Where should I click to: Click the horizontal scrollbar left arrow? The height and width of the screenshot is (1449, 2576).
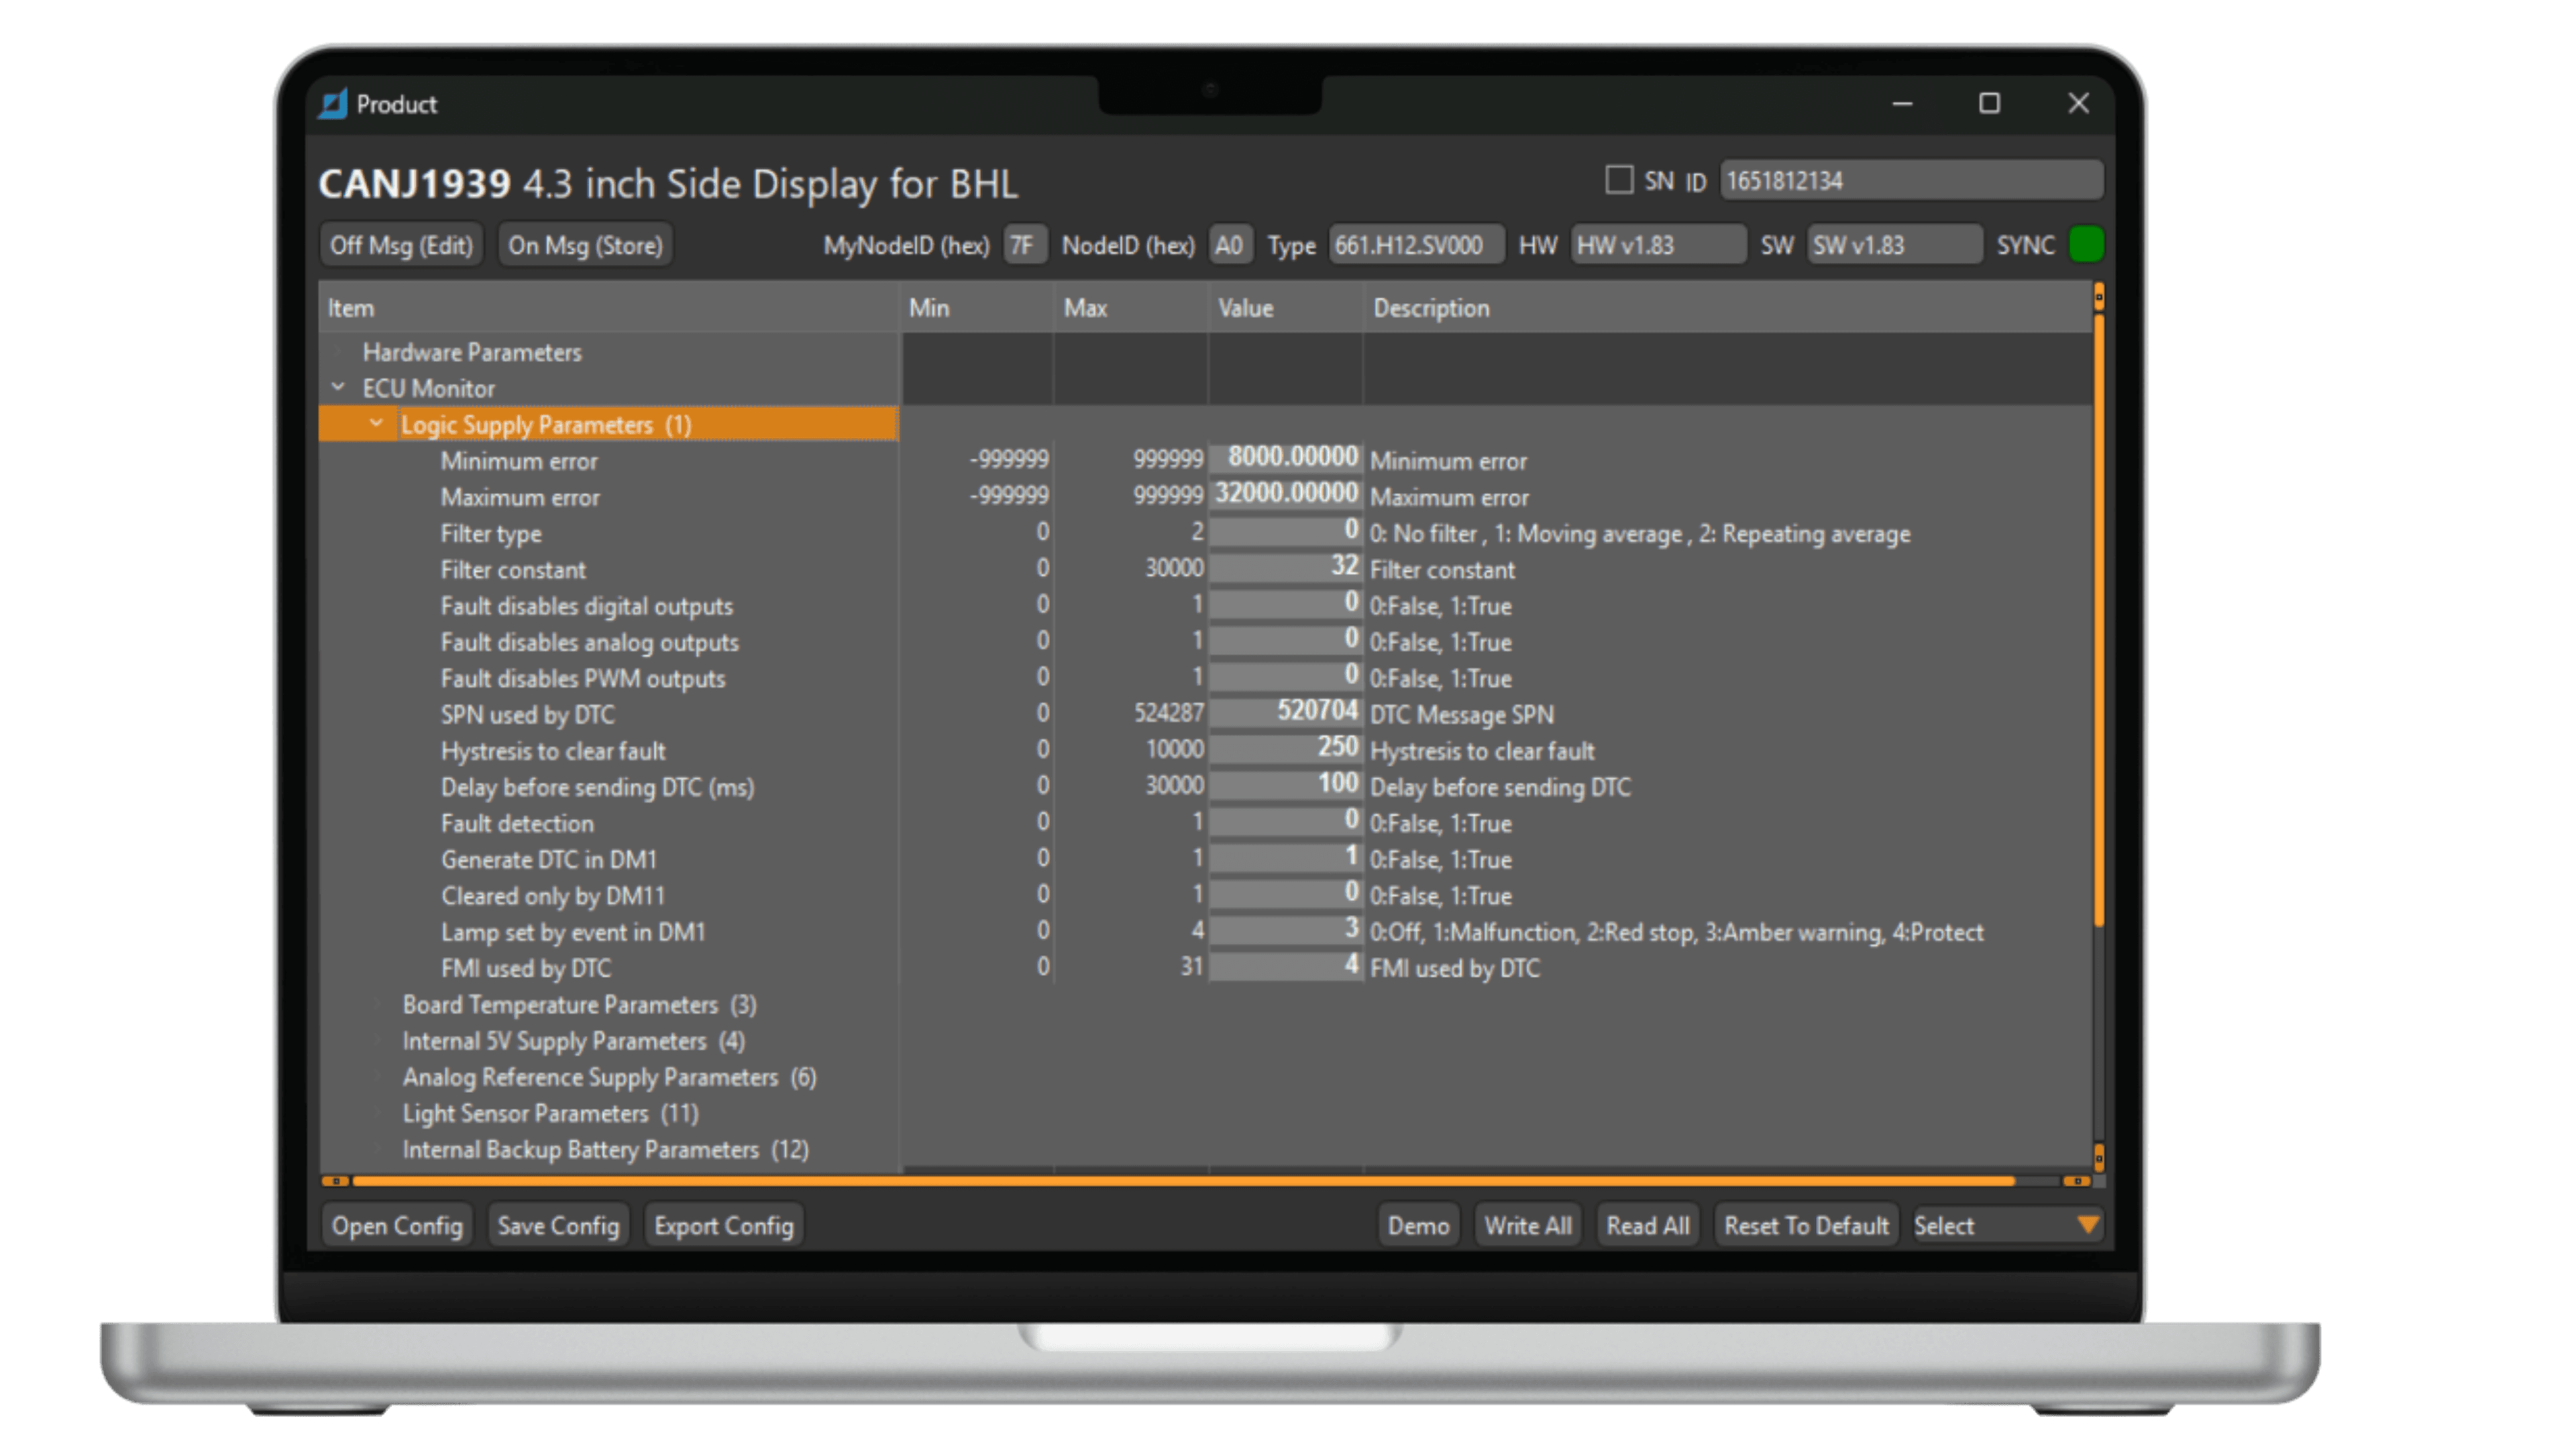click(x=336, y=1181)
